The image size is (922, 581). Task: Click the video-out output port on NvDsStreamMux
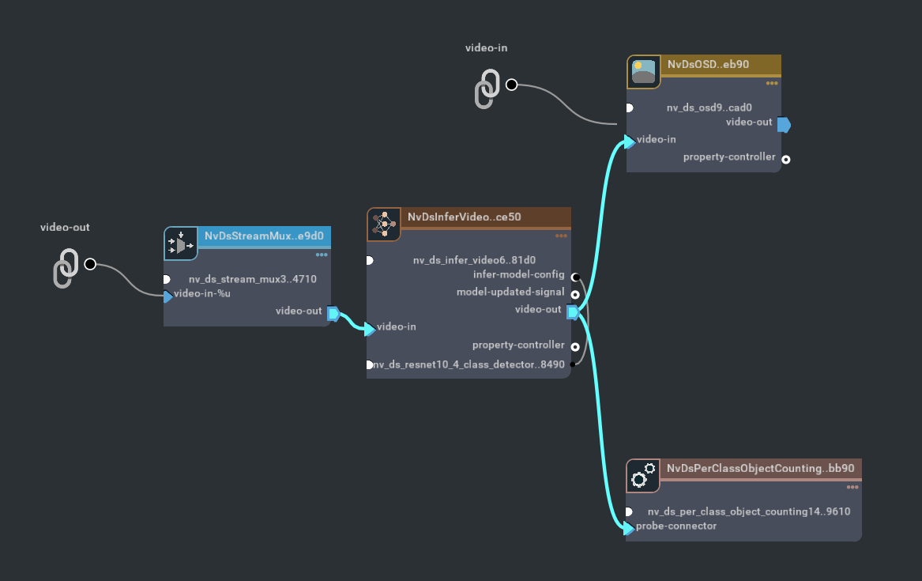[x=332, y=311]
